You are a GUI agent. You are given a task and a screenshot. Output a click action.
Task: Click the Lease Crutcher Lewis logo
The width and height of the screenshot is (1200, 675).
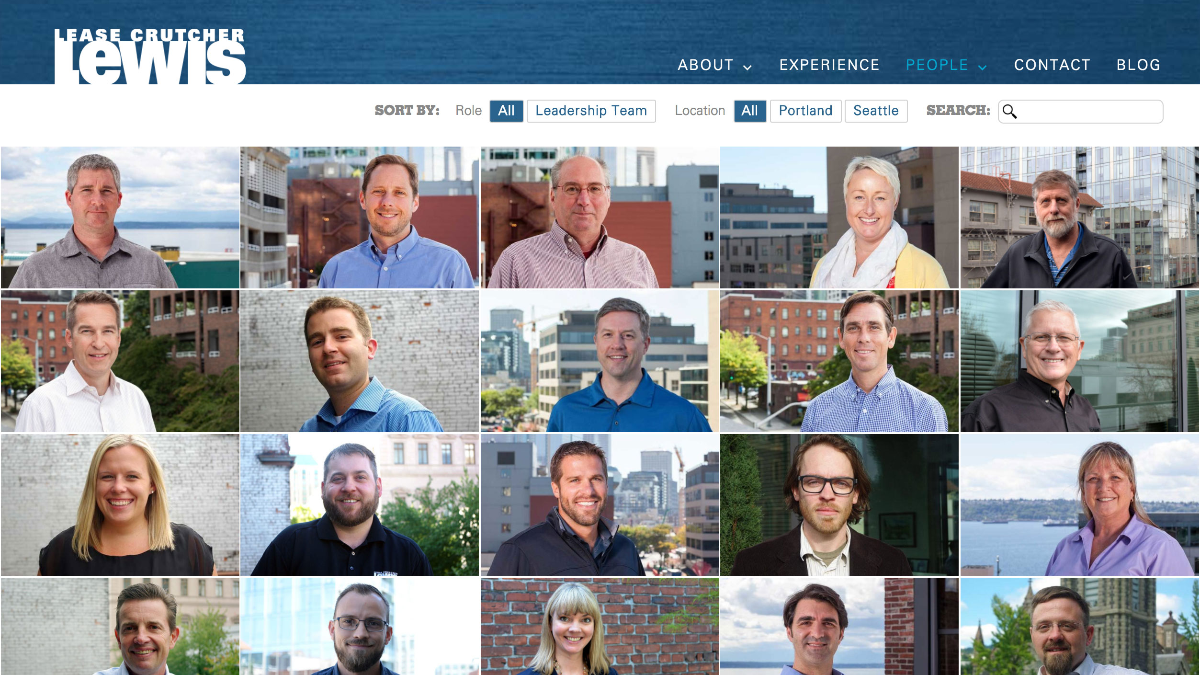coord(150,56)
